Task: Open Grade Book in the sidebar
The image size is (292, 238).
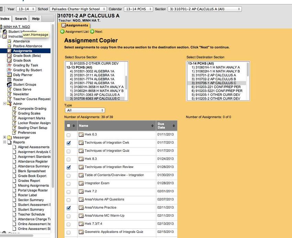Action: (22, 60)
